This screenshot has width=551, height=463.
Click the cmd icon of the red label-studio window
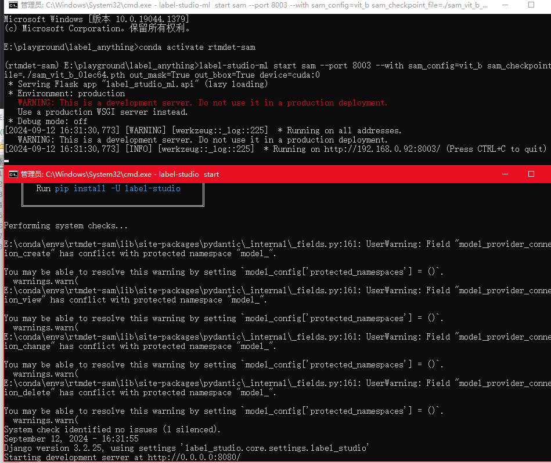point(13,174)
